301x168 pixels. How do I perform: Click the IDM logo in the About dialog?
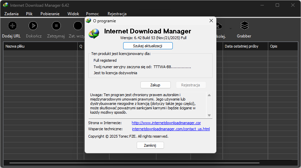94,34
